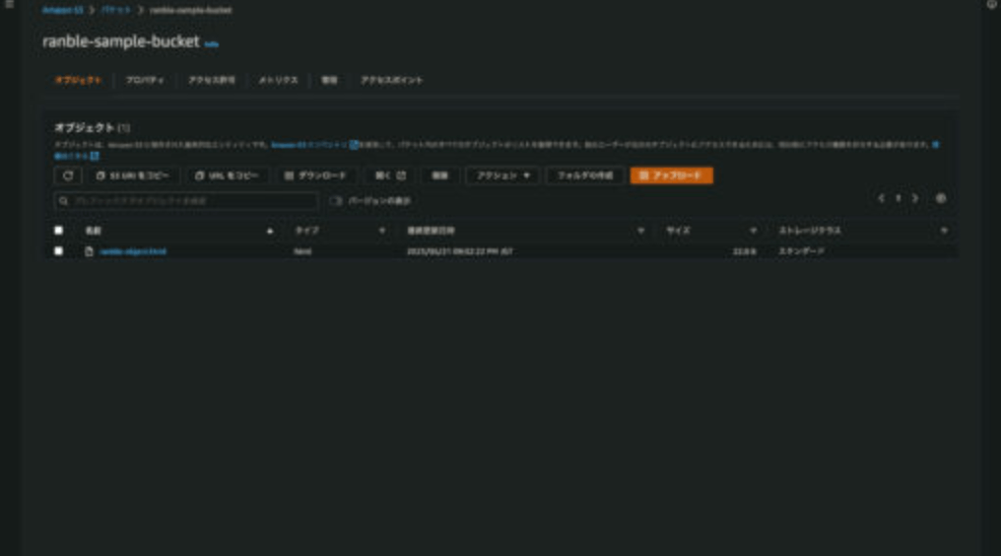
Task: Select all objects header checkbox
Action: click(58, 230)
